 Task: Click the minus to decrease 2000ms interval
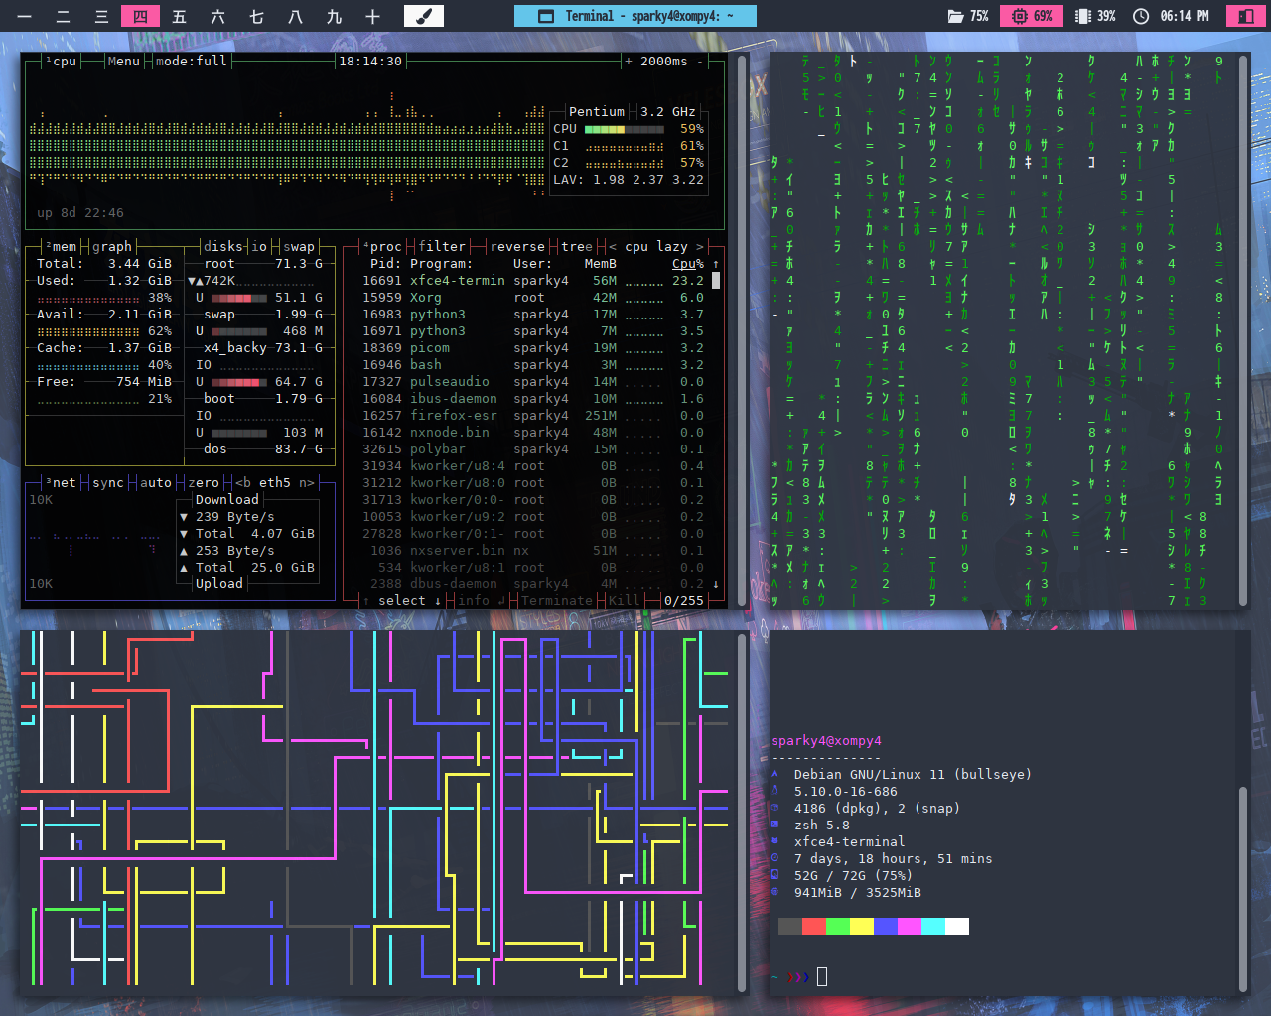700,62
